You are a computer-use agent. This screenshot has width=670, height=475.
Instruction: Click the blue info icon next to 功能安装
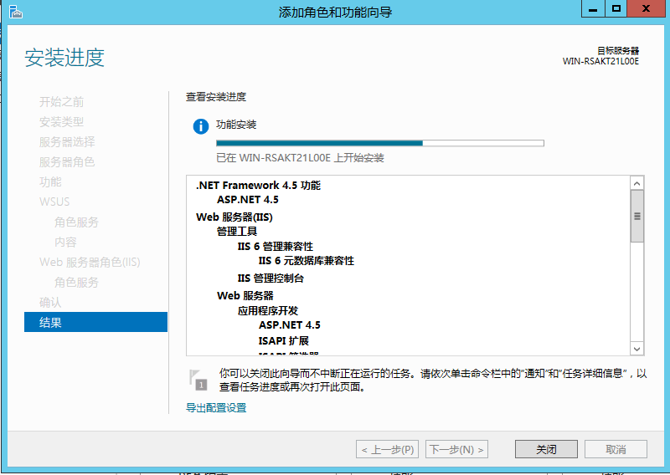pos(201,126)
